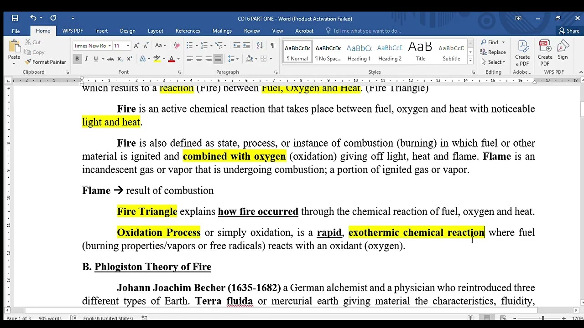Increase paragraph indent

246,46
